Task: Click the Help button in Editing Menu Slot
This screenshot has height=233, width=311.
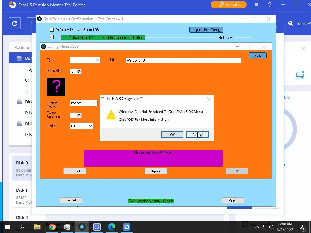Action: pos(258,56)
